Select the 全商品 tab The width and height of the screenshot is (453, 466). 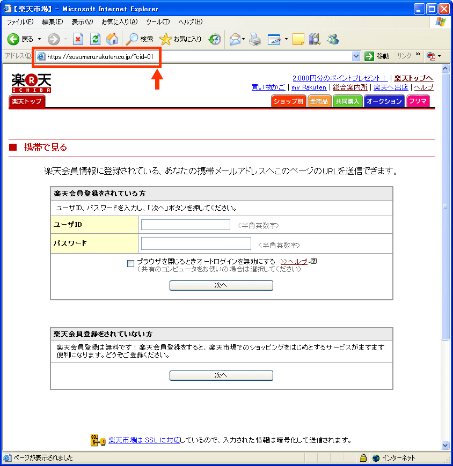coord(319,101)
